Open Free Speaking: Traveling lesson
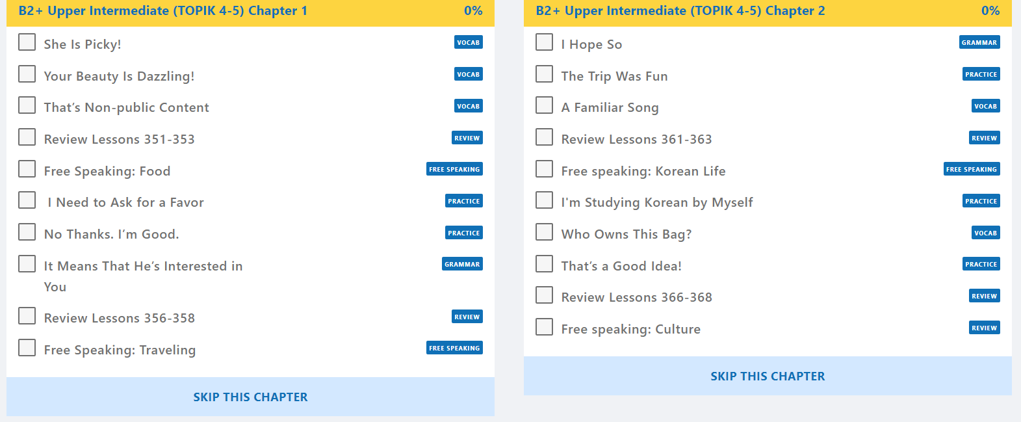The height and width of the screenshot is (422, 1021). [x=120, y=350]
